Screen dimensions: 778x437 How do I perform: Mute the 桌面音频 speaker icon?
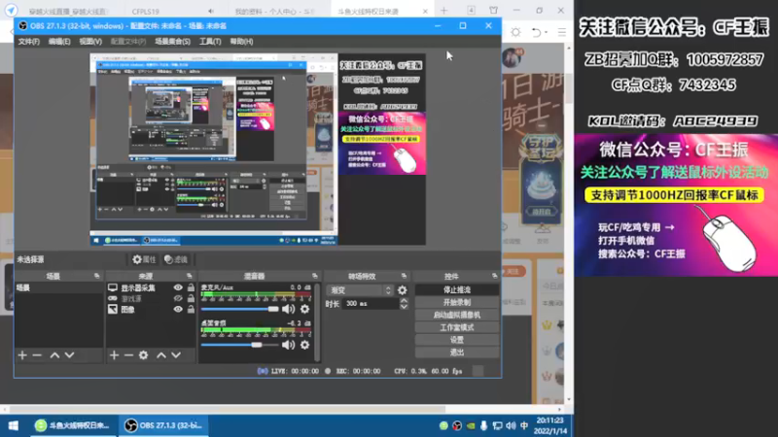pos(288,345)
